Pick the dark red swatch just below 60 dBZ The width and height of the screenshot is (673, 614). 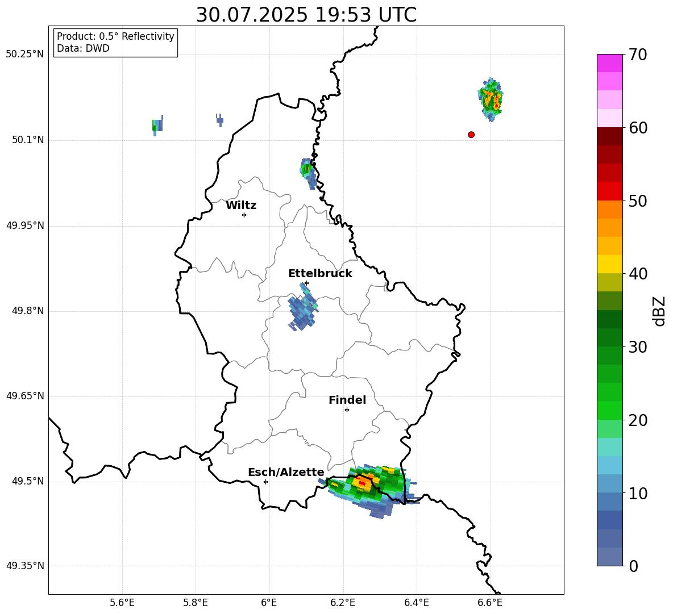(x=610, y=136)
